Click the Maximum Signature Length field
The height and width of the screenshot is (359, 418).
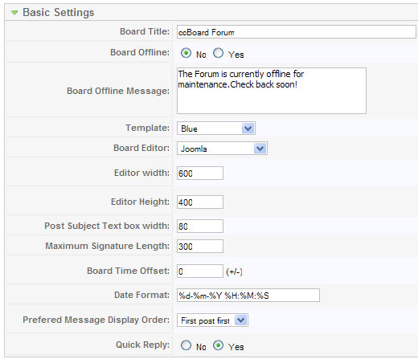pos(200,247)
